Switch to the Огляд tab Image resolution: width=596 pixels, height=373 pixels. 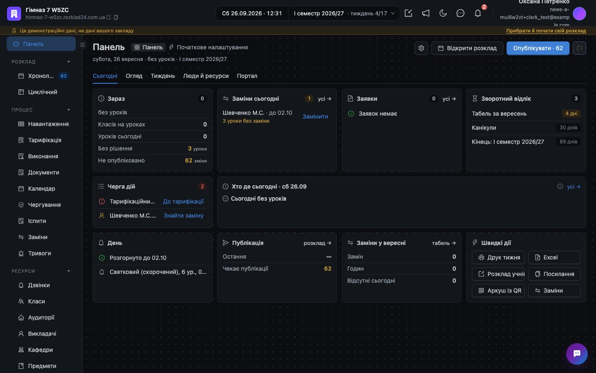pyautogui.click(x=134, y=76)
